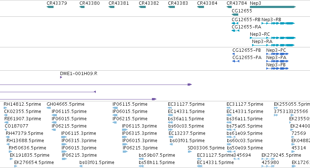
Task: Select the CG12655-PB protein label
Action: click(x=247, y=50)
